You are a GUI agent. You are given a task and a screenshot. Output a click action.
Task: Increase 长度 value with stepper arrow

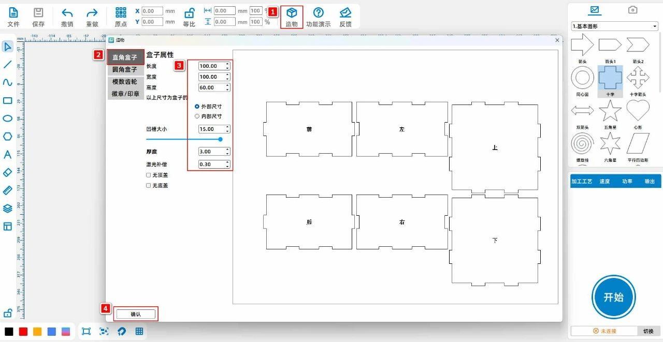227,64
